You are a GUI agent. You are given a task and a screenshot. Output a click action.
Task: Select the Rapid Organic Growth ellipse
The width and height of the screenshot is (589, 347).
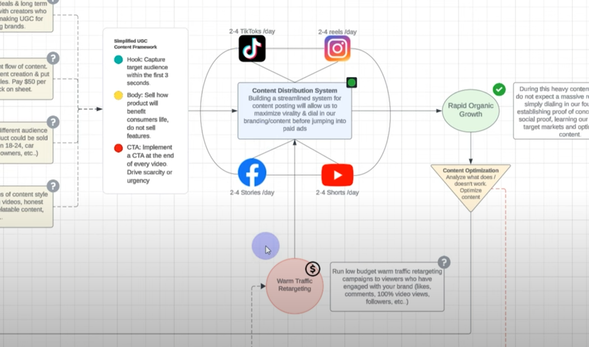coord(471,111)
